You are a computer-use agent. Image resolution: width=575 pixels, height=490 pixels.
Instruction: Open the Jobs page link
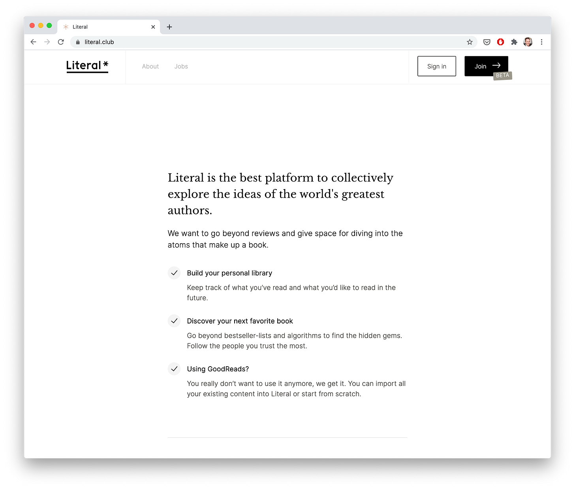[181, 66]
